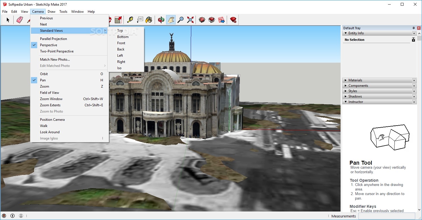Switch to Top standard view
Image resolution: width=422 pixels, height=220 pixels.
(126, 31)
